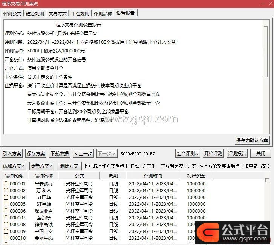The height and width of the screenshot is (245, 274).
Task: Click the 关闭 button
Action: [261, 154]
